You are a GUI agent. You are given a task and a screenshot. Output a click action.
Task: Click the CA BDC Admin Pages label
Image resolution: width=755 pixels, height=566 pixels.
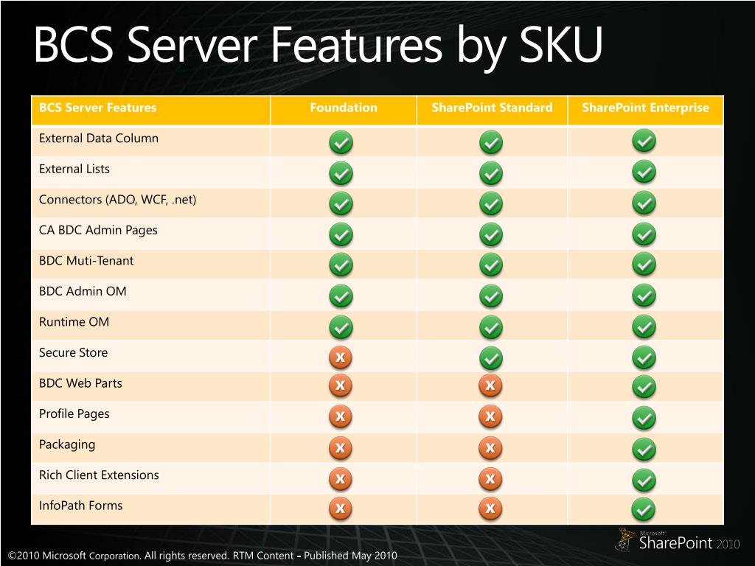point(98,230)
